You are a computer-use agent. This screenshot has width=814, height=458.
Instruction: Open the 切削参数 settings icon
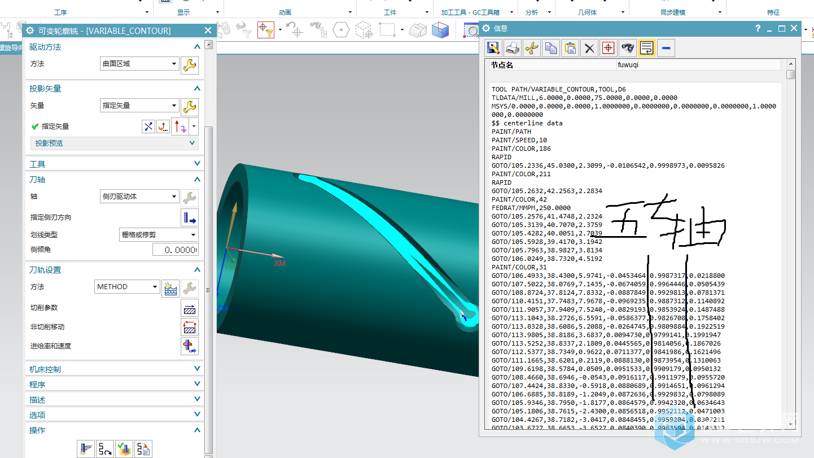190,308
